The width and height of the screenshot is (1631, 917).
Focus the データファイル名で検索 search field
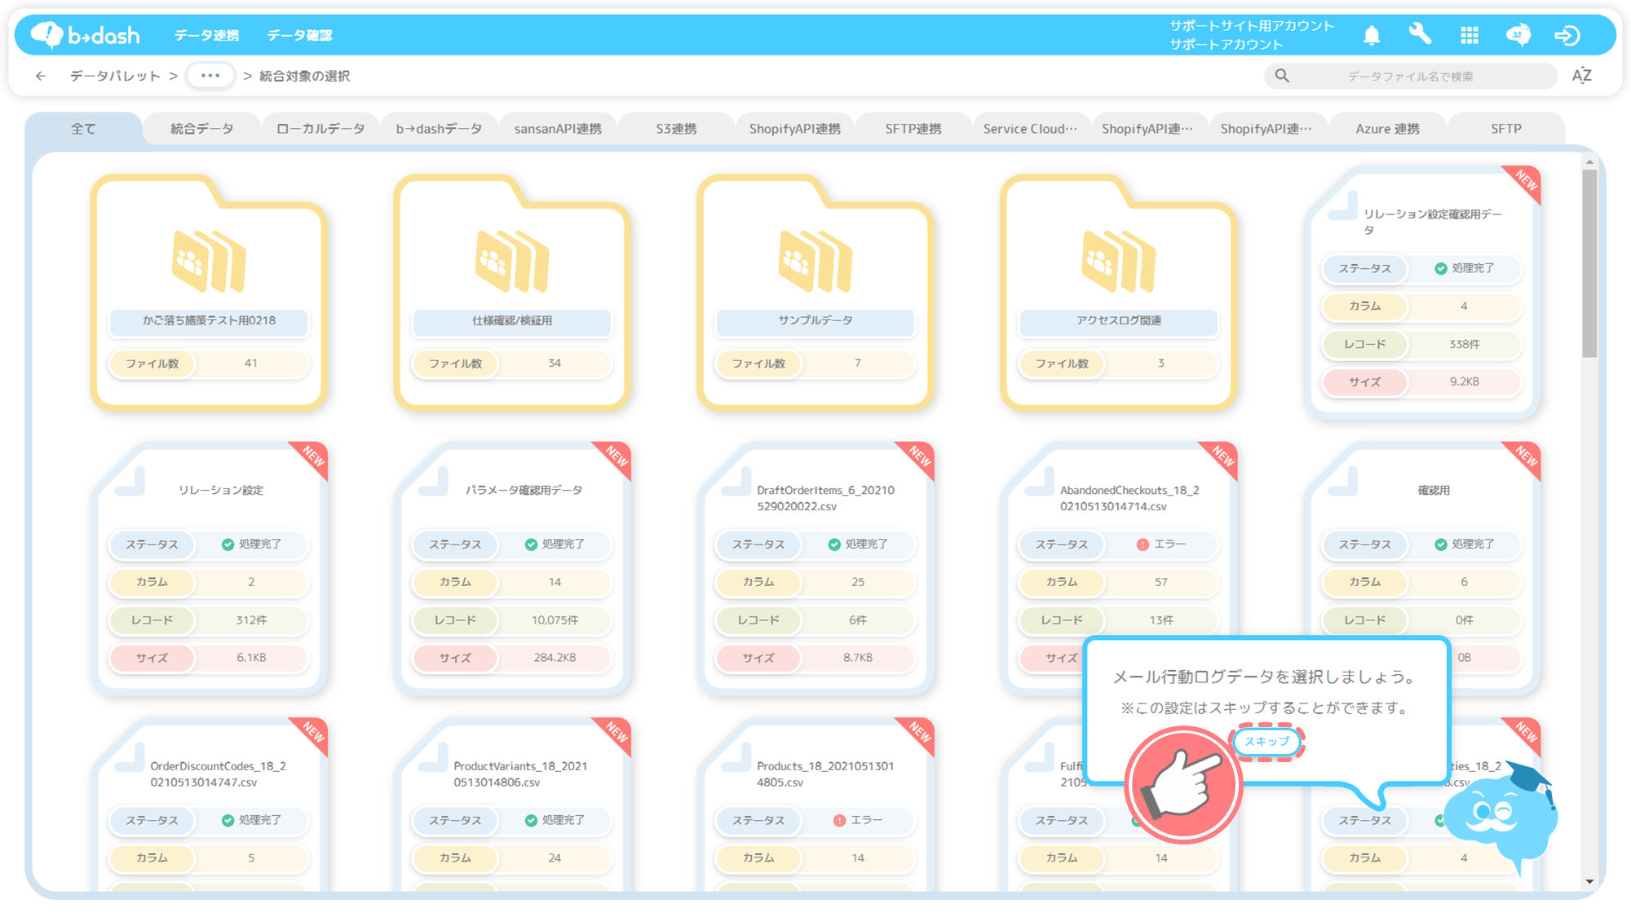pos(1410,76)
